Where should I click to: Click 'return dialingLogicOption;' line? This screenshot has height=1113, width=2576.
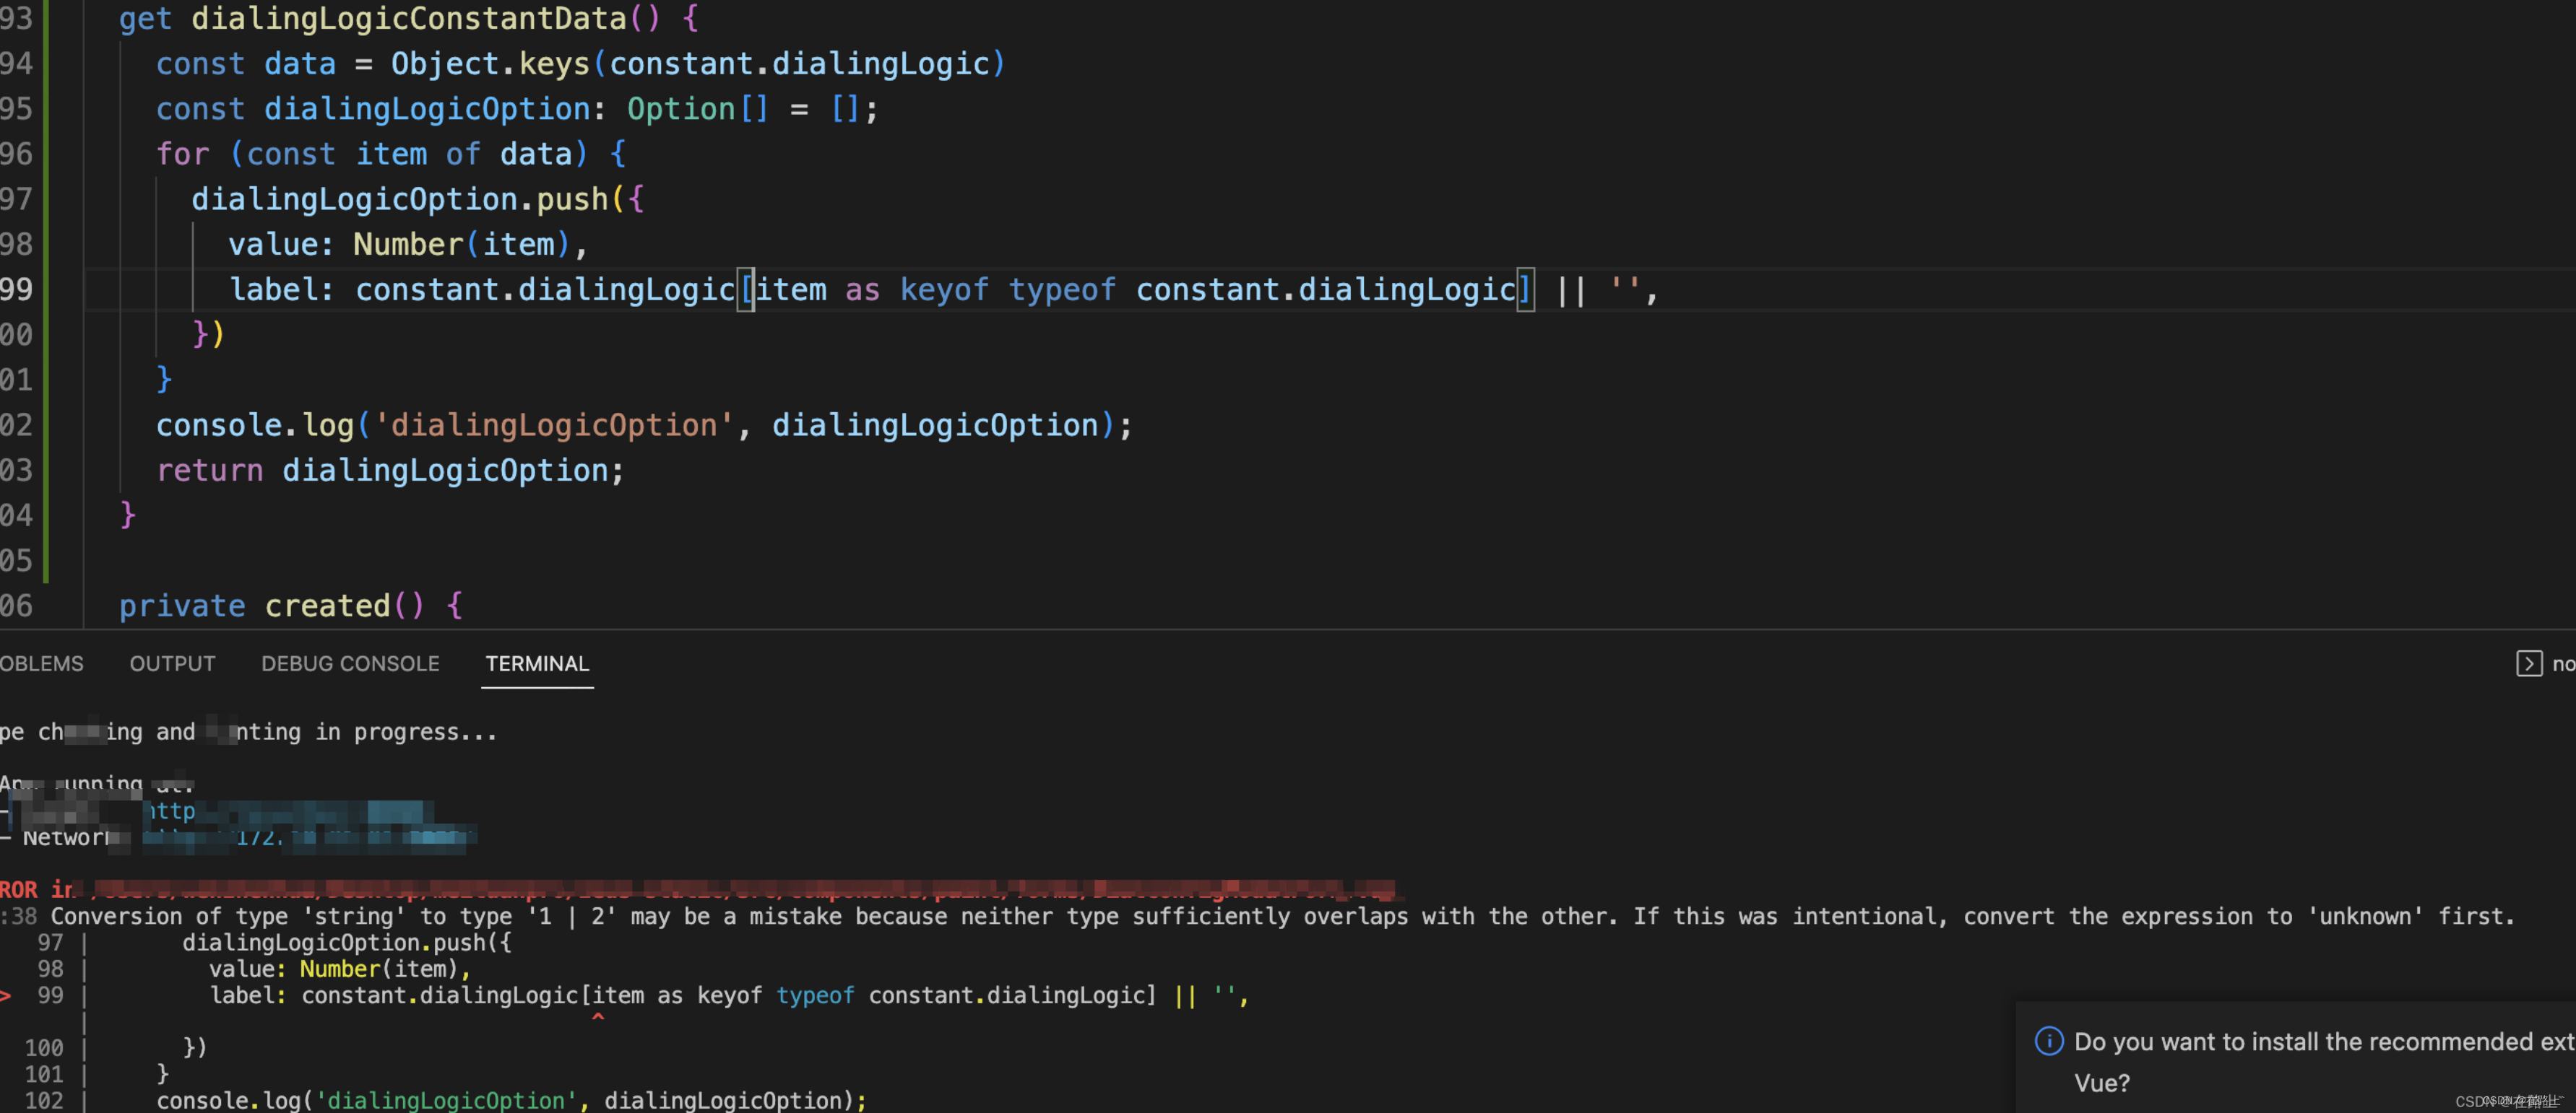[x=390, y=471]
